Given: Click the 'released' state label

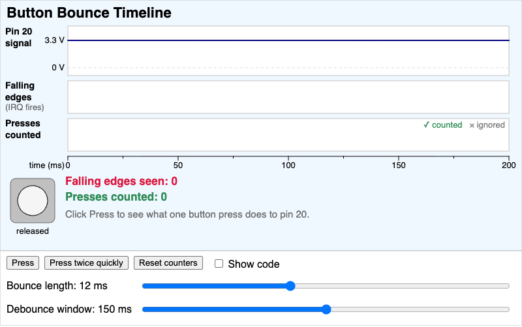Looking at the screenshot, I should [x=33, y=231].
